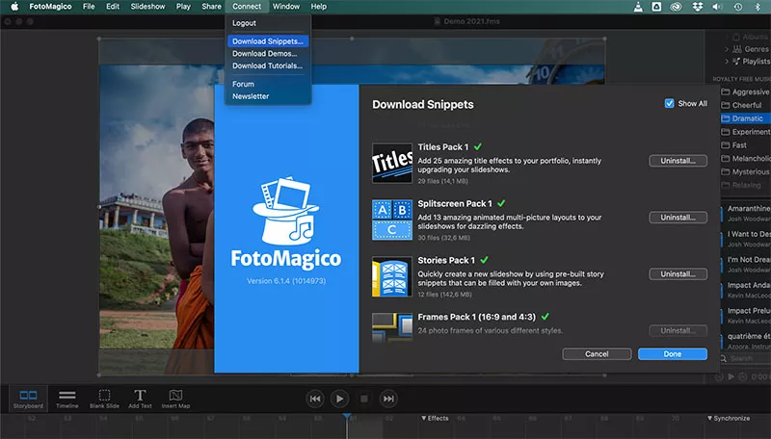
Task: Expand the Synchronize disclosure triangle
Action: [x=709, y=419]
